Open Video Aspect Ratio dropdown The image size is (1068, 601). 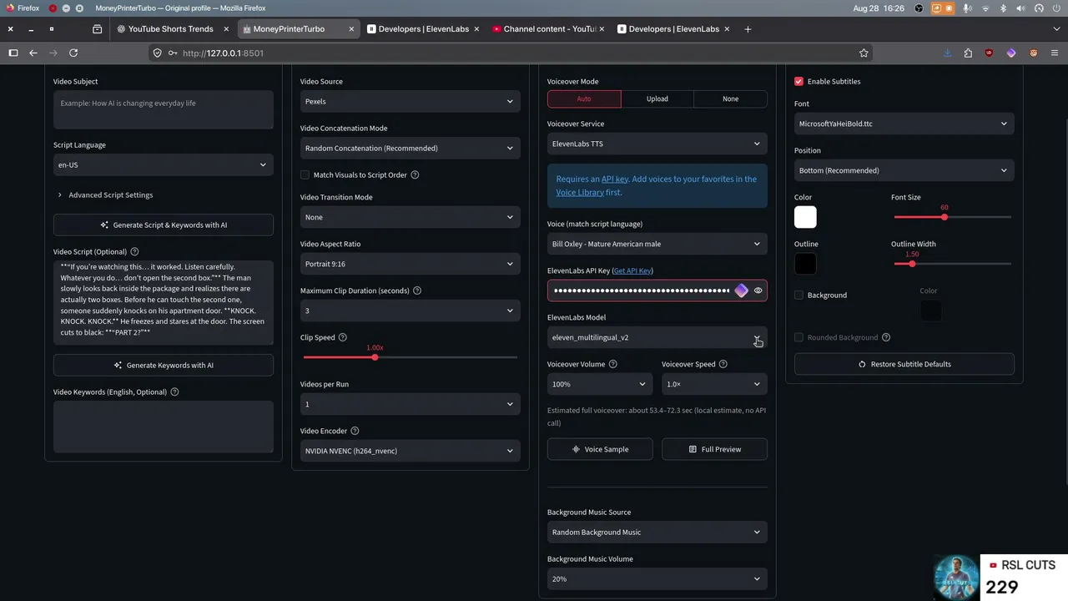point(411,264)
